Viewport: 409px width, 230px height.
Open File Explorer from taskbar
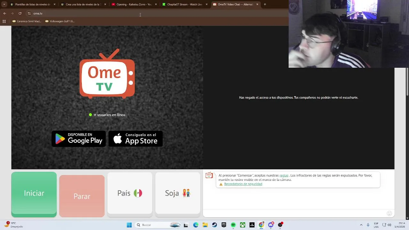click(x=205, y=225)
